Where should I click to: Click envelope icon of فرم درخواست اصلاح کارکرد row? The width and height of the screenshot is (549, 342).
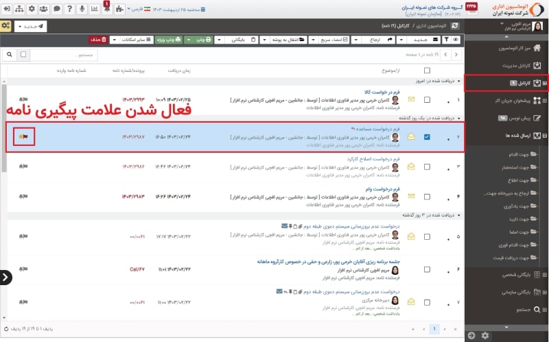pos(411,167)
